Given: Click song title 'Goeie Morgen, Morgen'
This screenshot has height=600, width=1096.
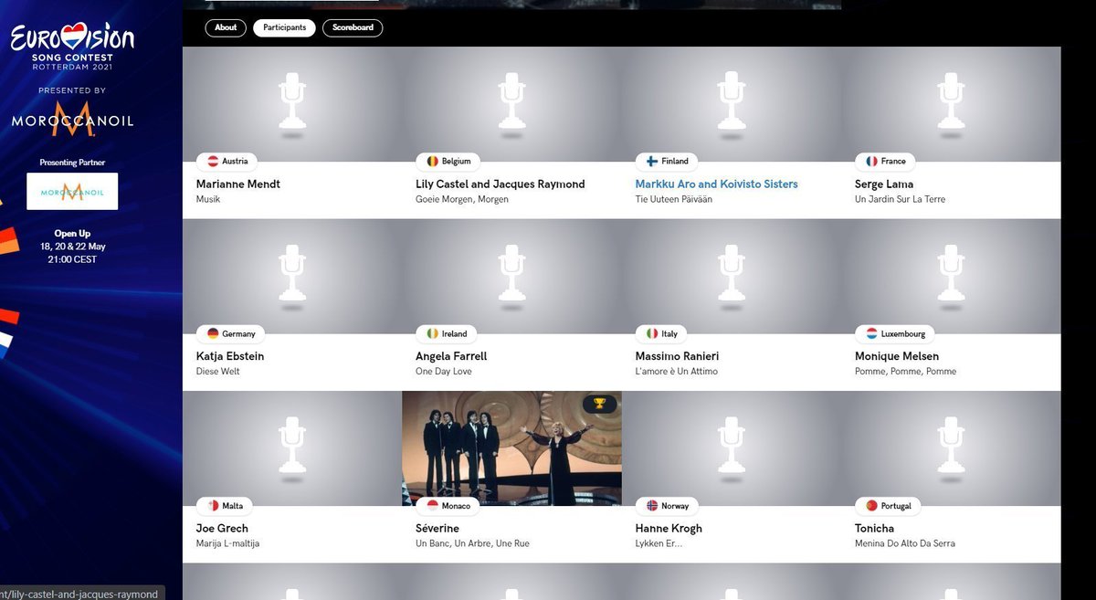Looking at the screenshot, I should 462,199.
